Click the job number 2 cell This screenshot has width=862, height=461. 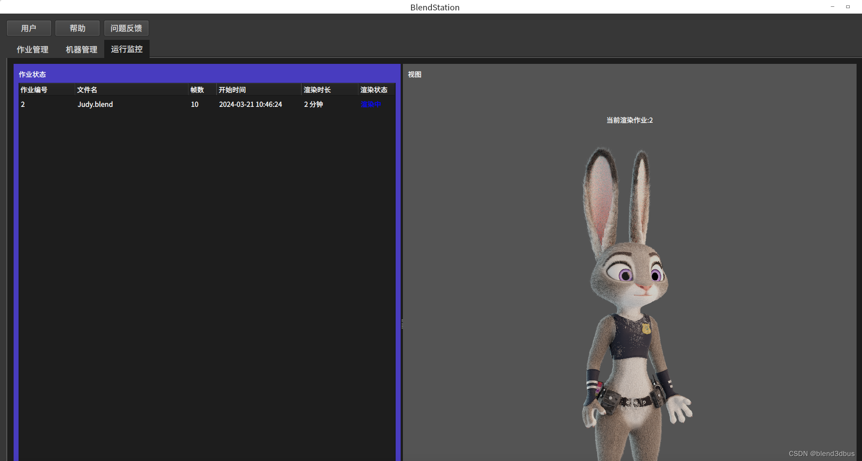click(x=23, y=104)
